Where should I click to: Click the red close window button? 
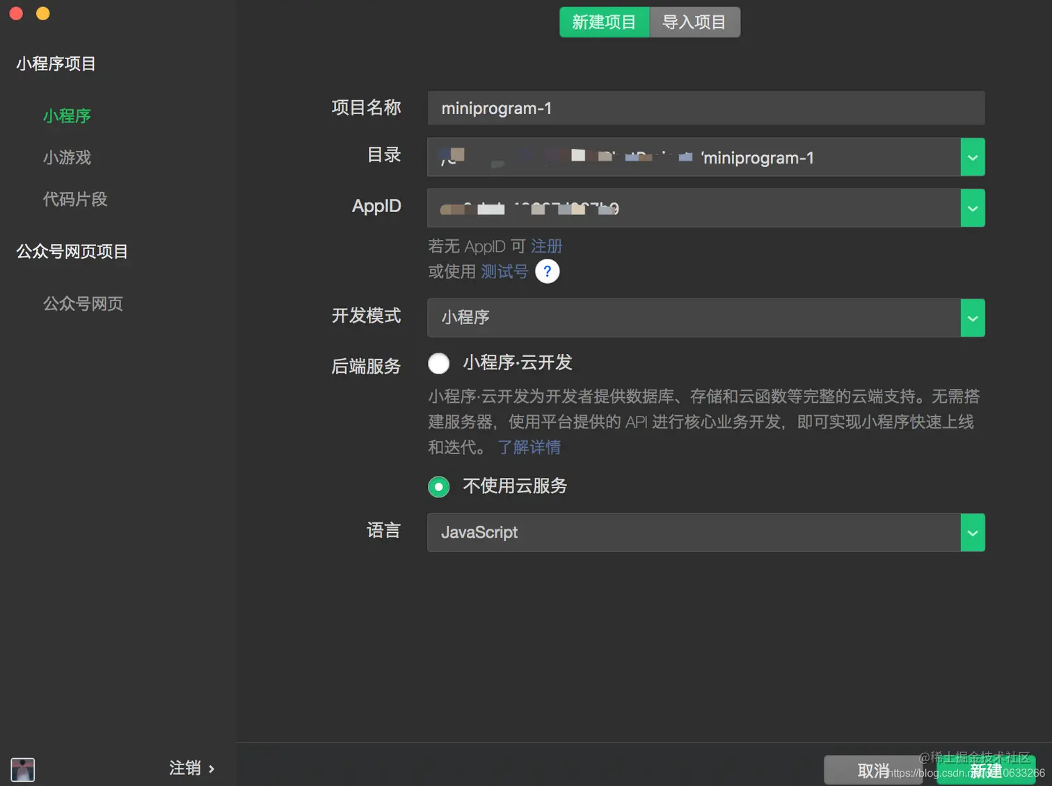click(16, 13)
